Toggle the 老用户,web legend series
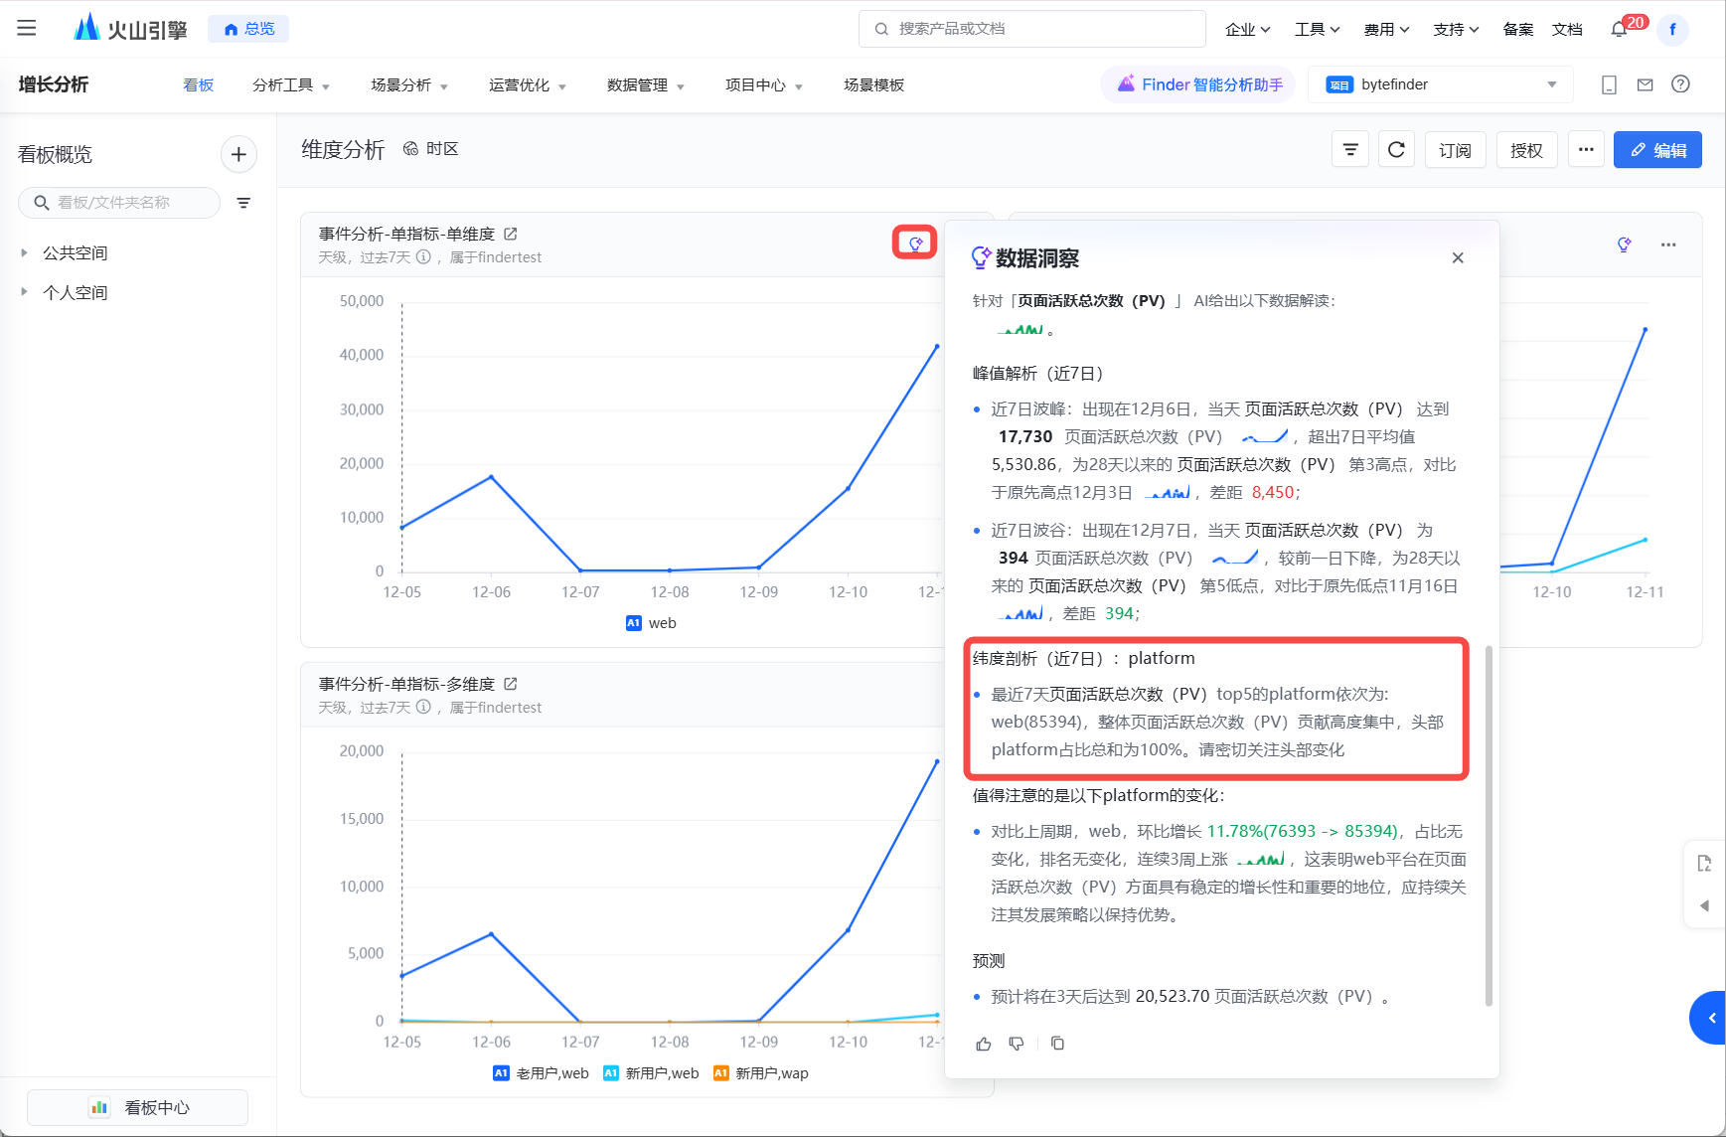The width and height of the screenshot is (1726, 1137). pos(541,1073)
